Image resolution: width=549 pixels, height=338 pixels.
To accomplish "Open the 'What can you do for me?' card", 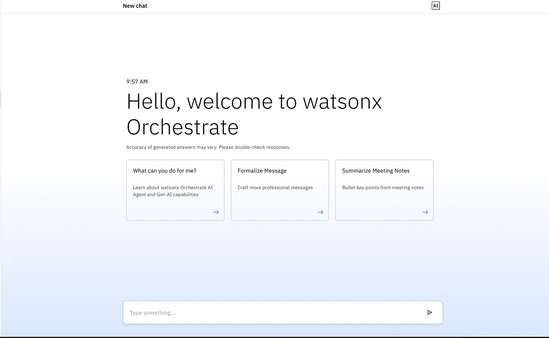I will coord(175,190).
